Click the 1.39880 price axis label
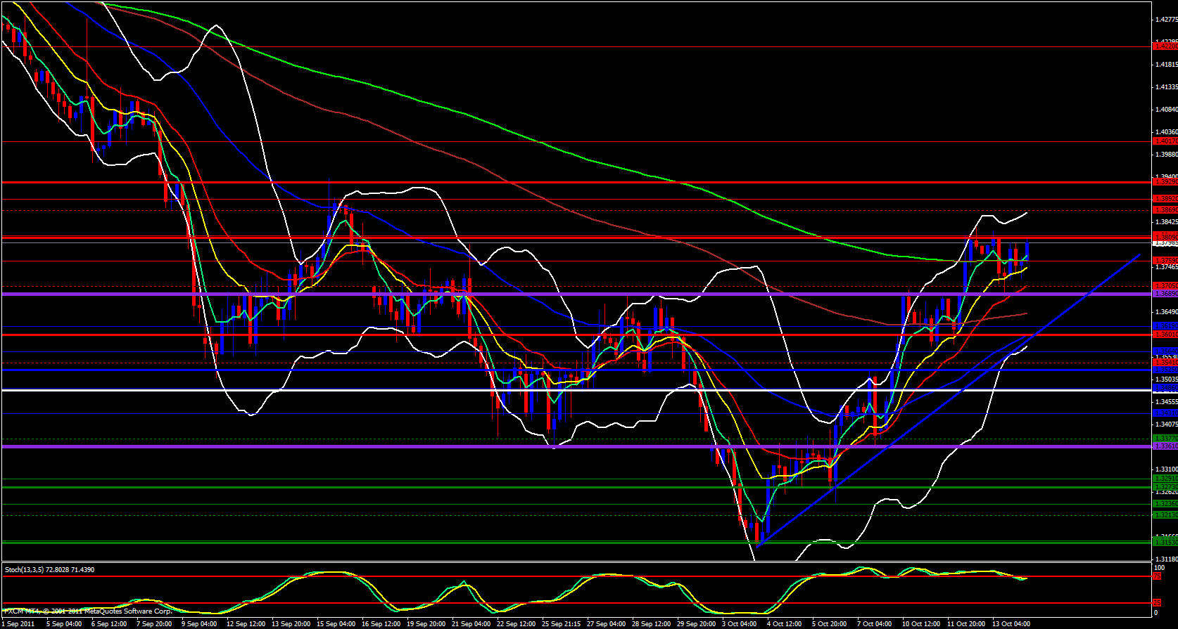 click(1166, 155)
